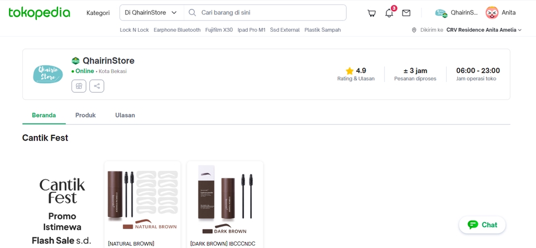Click the Tokopedia logo

(39, 13)
